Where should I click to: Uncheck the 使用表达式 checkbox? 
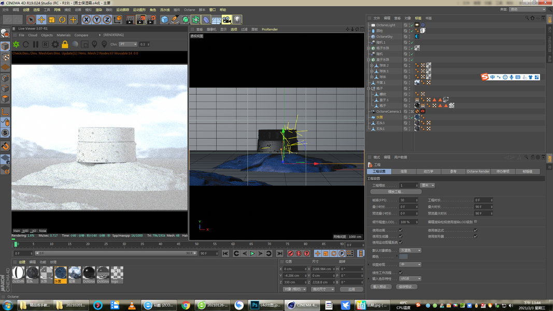click(x=475, y=230)
